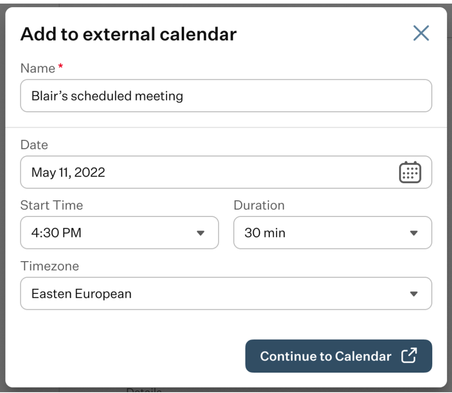Click the Duration label

(x=259, y=205)
